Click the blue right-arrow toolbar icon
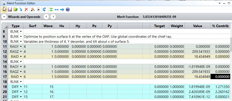The image size is (232, 101). pyautogui.click(x=62, y=10)
